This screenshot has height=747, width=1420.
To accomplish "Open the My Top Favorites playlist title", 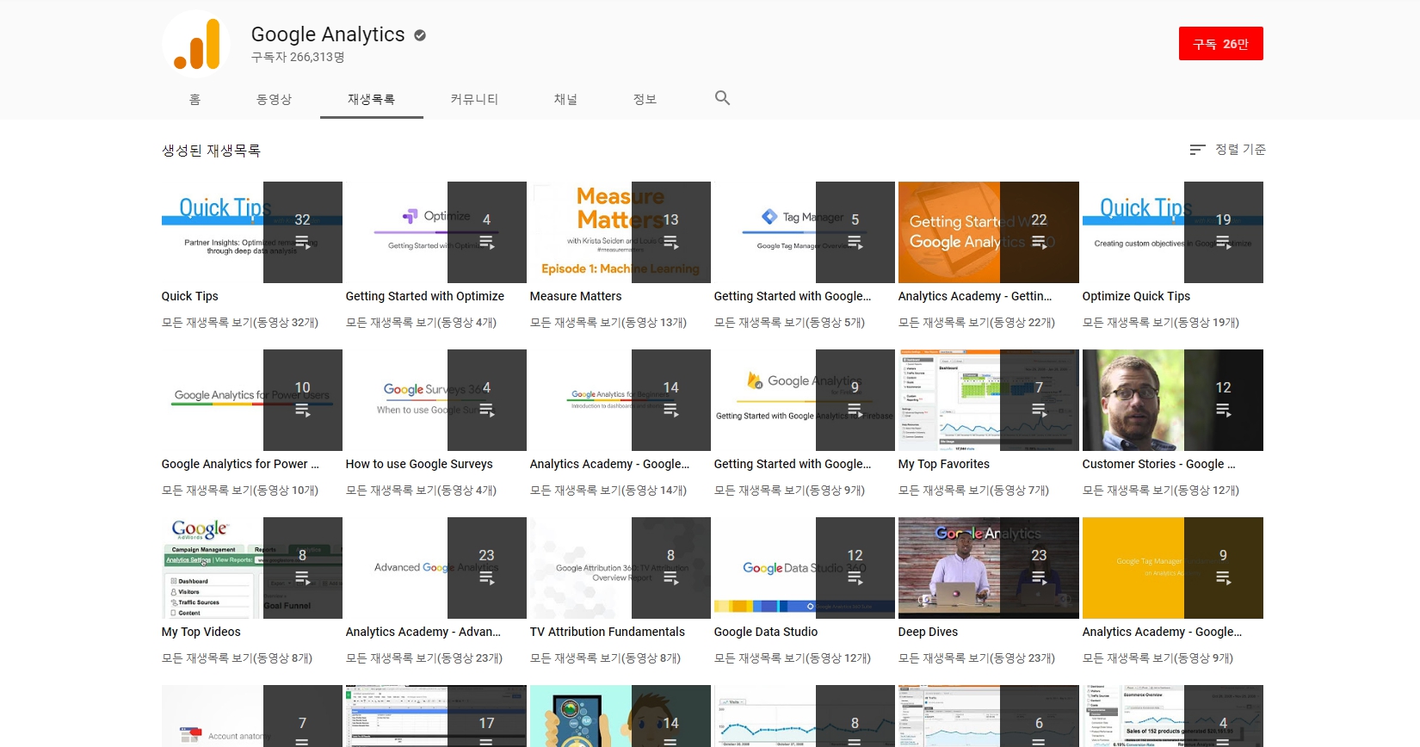I will 944,464.
